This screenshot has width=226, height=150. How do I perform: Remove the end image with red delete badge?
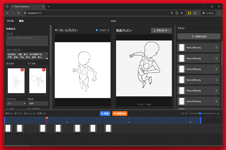44,70
